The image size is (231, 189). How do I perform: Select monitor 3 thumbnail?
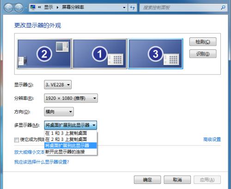(156, 54)
